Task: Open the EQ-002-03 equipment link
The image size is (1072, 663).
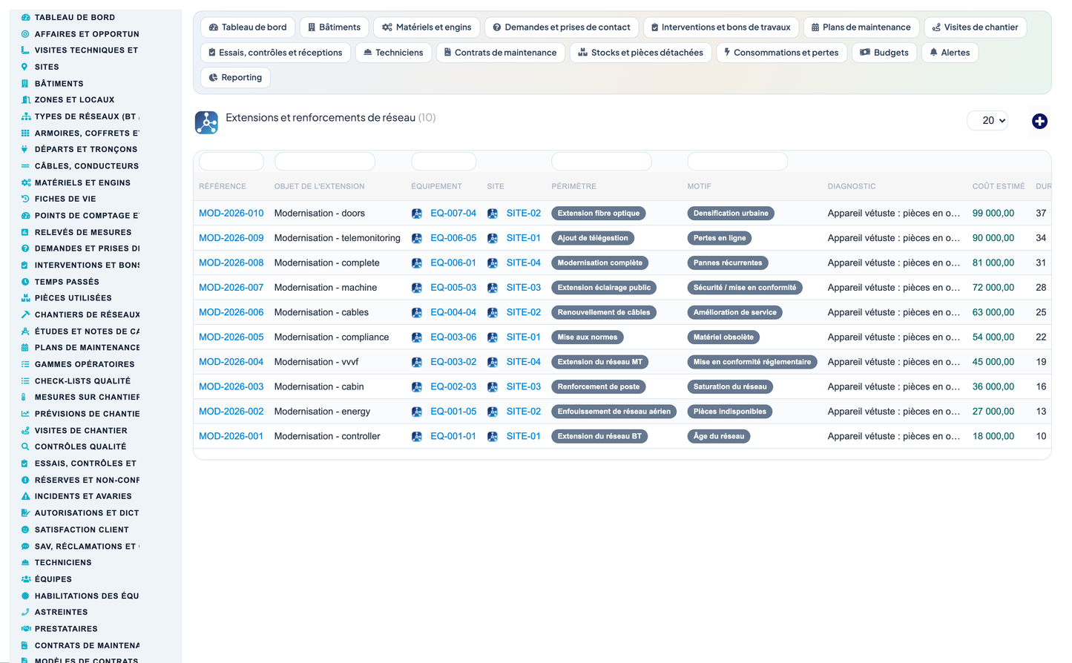Action: click(x=453, y=387)
